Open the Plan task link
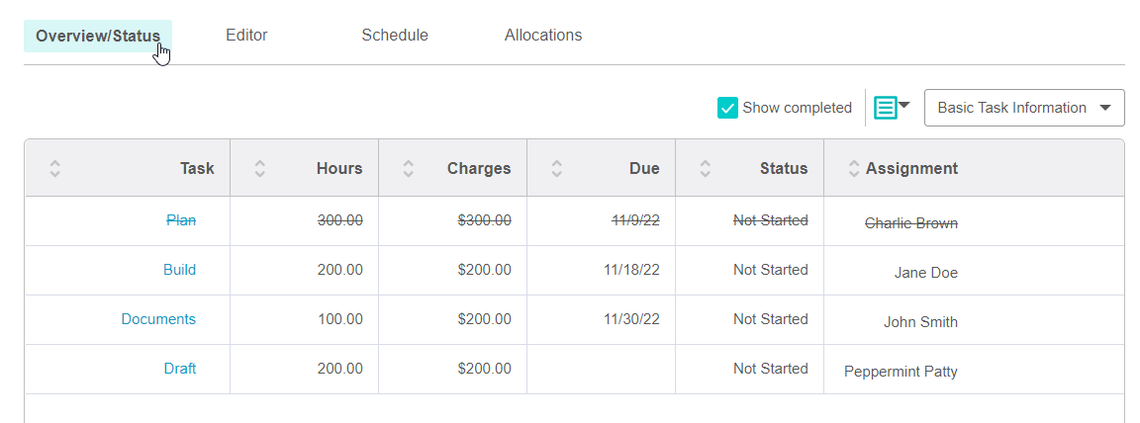Screen dimensions: 1140x423 point(181,220)
